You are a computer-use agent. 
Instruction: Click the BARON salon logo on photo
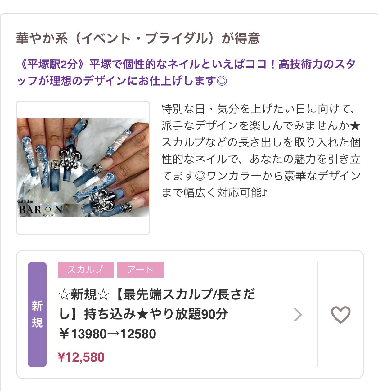pos(40,209)
